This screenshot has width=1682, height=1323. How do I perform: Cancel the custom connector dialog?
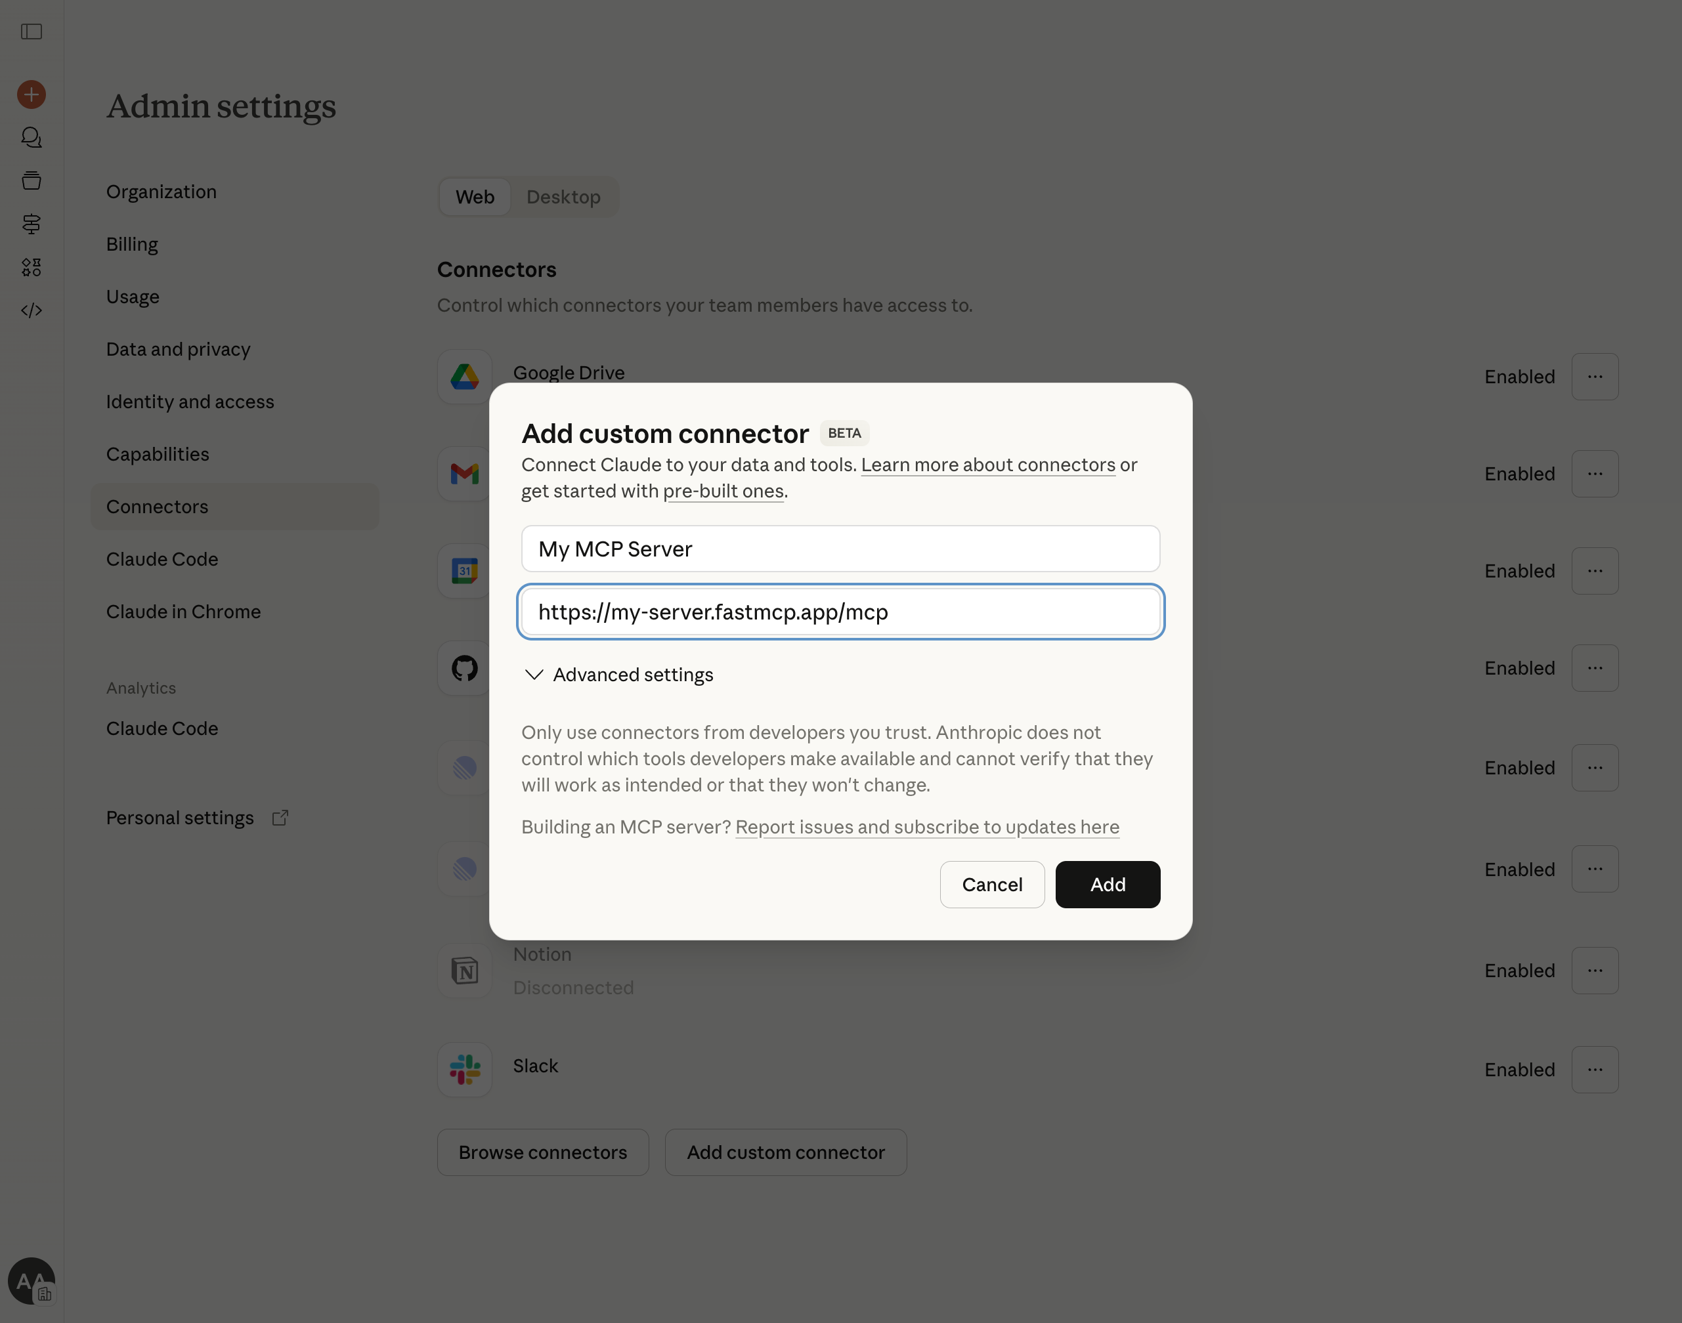point(992,885)
